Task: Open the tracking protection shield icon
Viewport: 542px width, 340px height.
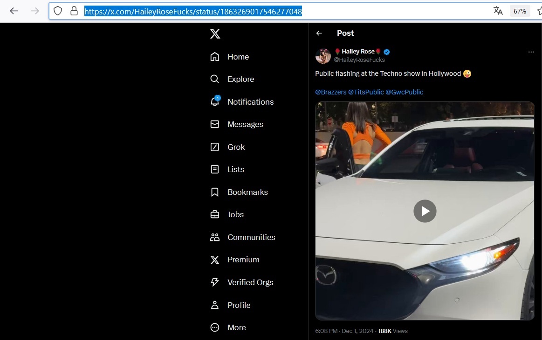Action: click(58, 11)
